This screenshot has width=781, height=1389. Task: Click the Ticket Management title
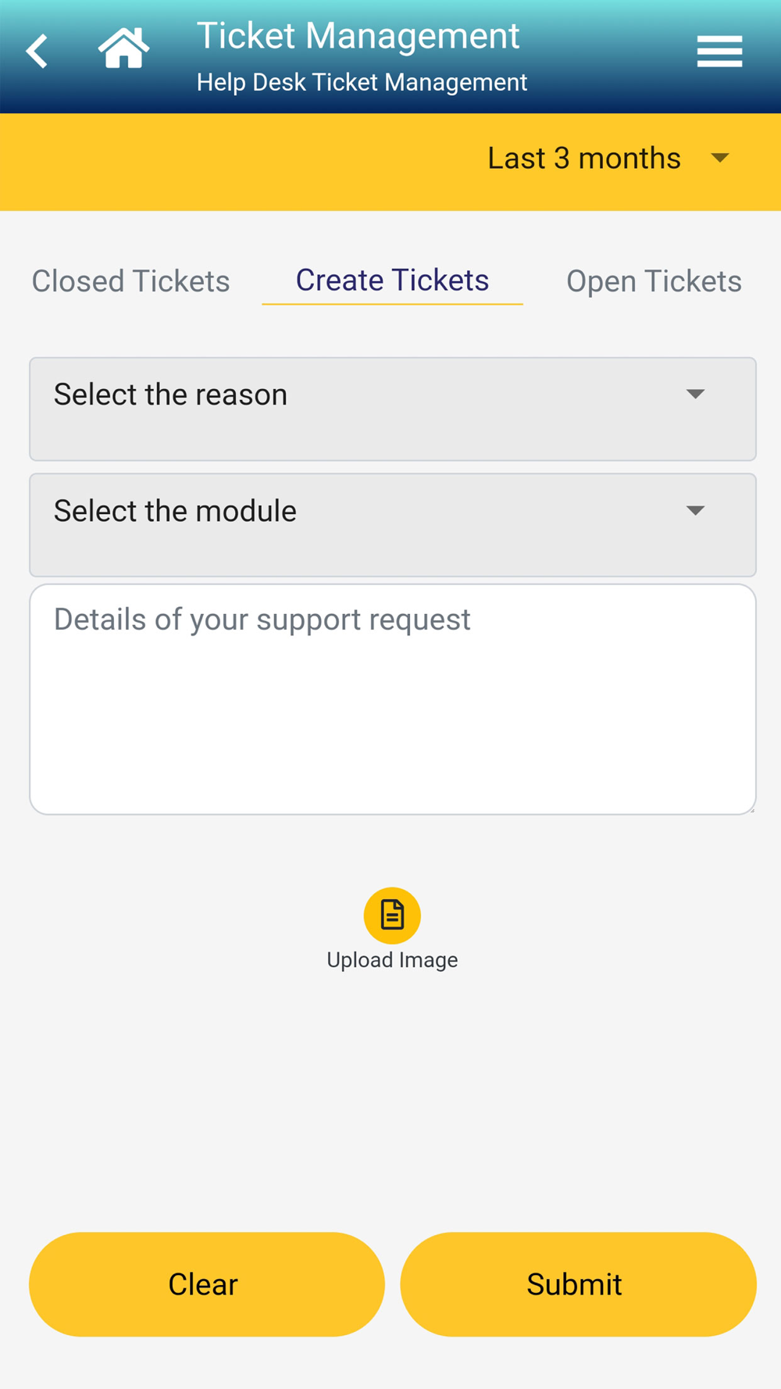pos(358,36)
